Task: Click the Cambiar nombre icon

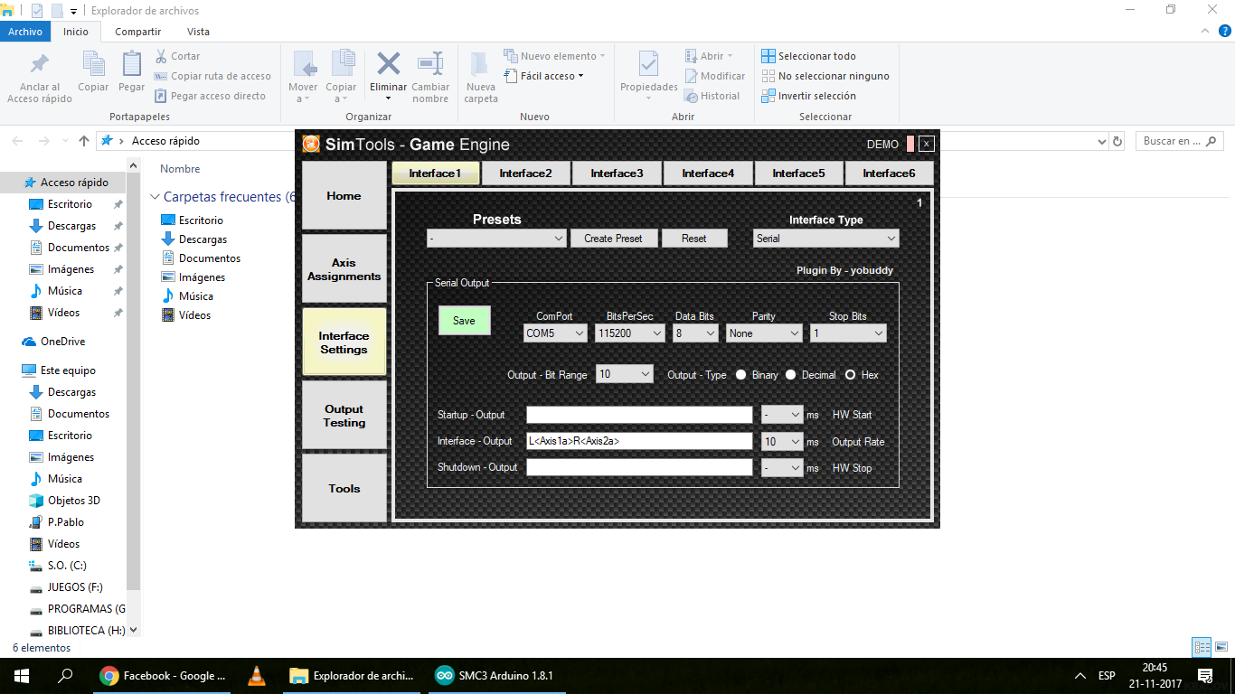Action: [x=430, y=63]
